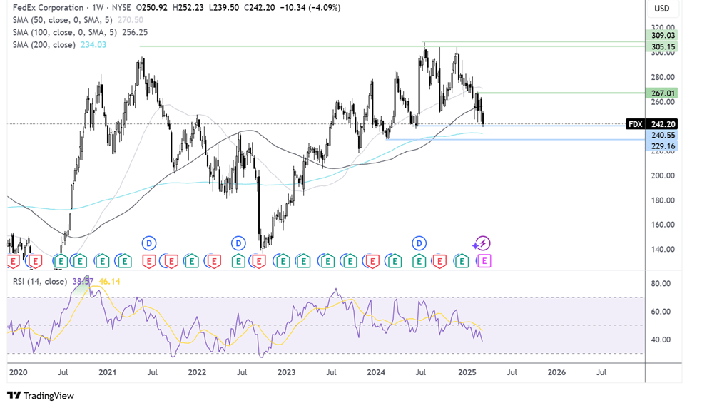
Task: Click the 80.00 RSI axis label
Action: tap(661, 283)
